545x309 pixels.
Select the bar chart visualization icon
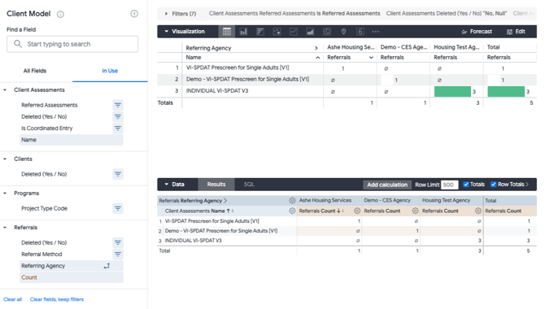click(x=260, y=32)
